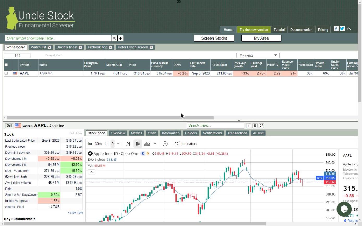Focus the Search metric field
The height and width of the screenshot is (226, 362).
click(x=216, y=125)
